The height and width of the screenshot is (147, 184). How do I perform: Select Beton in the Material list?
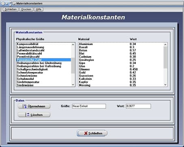pyautogui.click(x=83, y=50)
